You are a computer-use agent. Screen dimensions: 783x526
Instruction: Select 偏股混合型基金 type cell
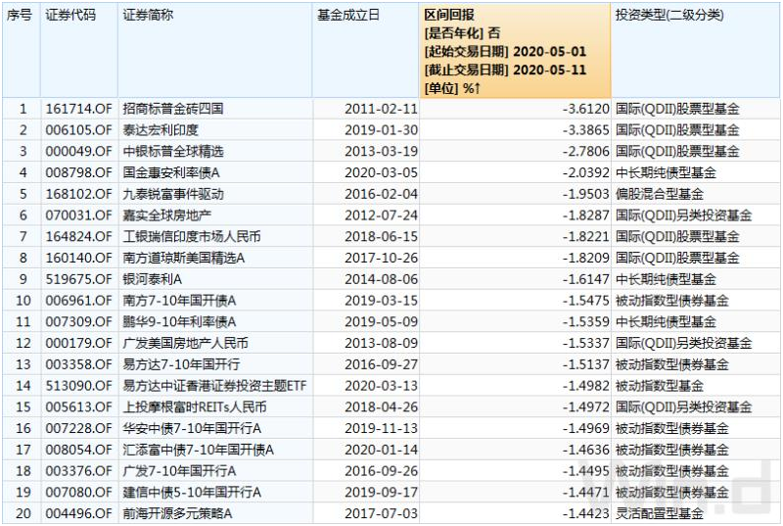pyautogui.click(x=659, y=194)
